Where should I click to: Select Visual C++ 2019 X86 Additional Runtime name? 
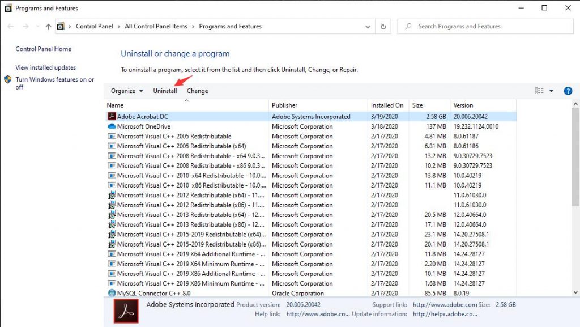click(191, 274)
